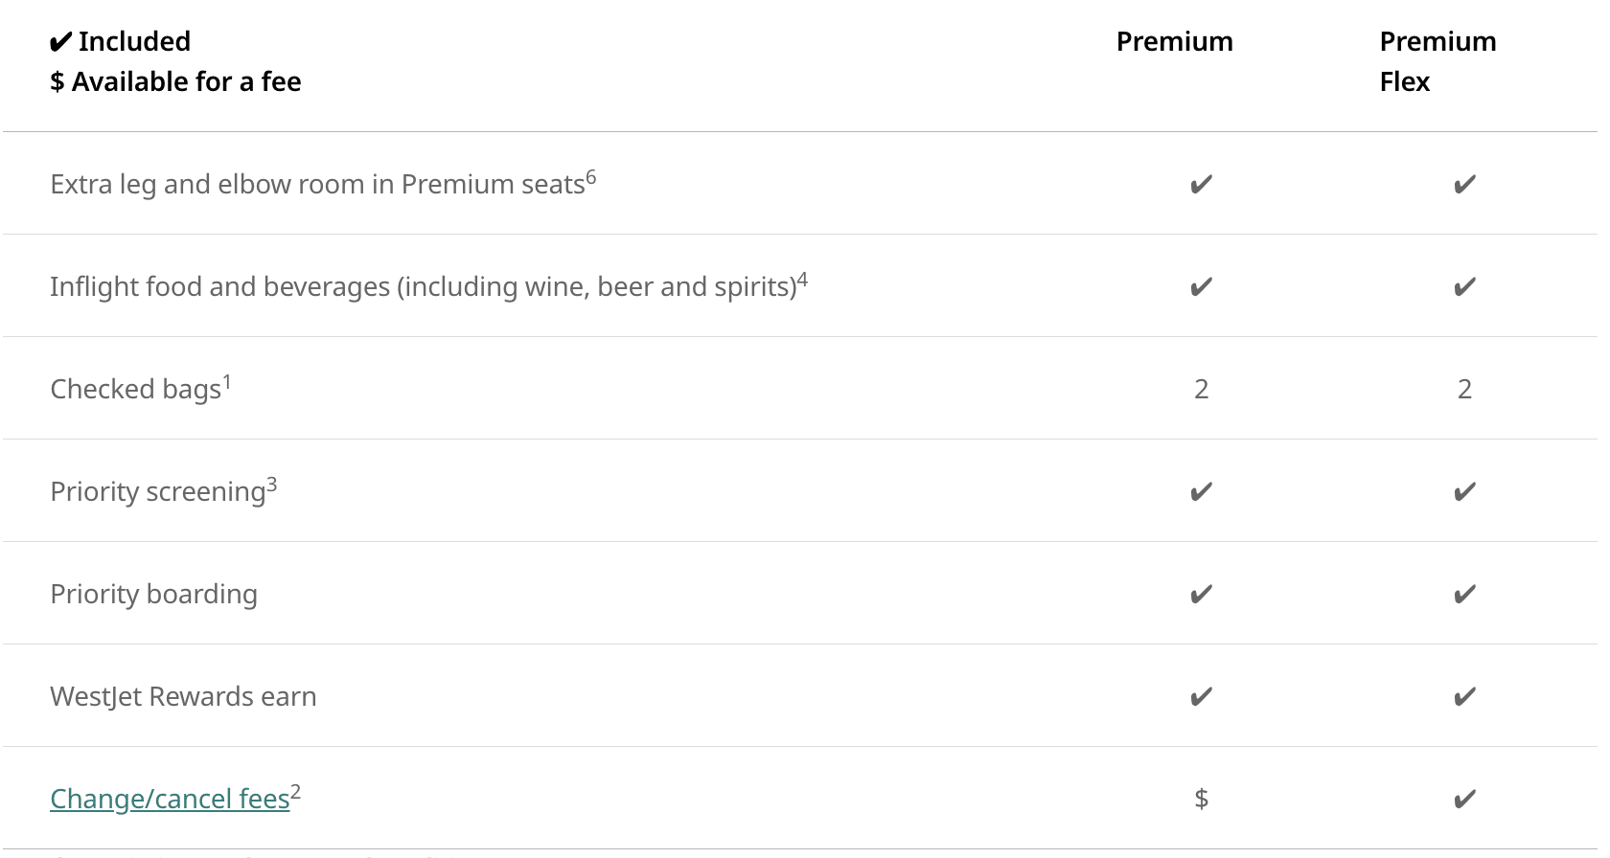Click the 'Checked bags' row label
This screenshot has width=1610, height=858.
pos(135,389)
